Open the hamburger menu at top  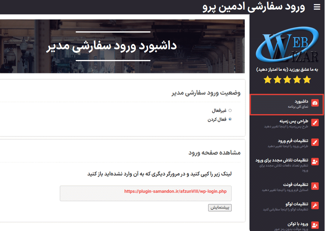(x=318, y=7)
